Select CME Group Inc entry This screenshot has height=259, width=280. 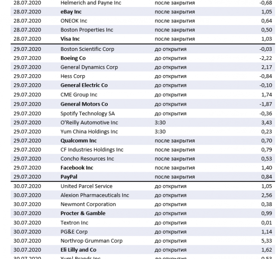coord(79,95)
